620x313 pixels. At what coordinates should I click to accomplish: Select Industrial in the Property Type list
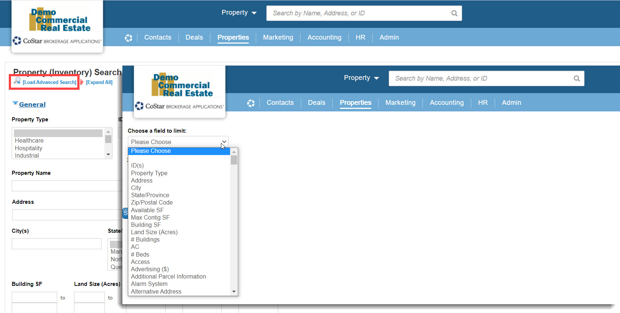point(59,156)
